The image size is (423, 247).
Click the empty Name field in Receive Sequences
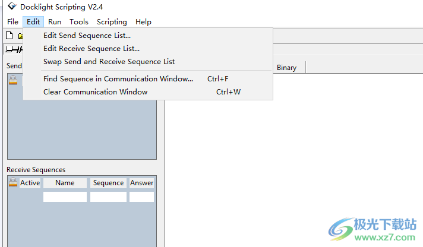(x=65, y=197)
